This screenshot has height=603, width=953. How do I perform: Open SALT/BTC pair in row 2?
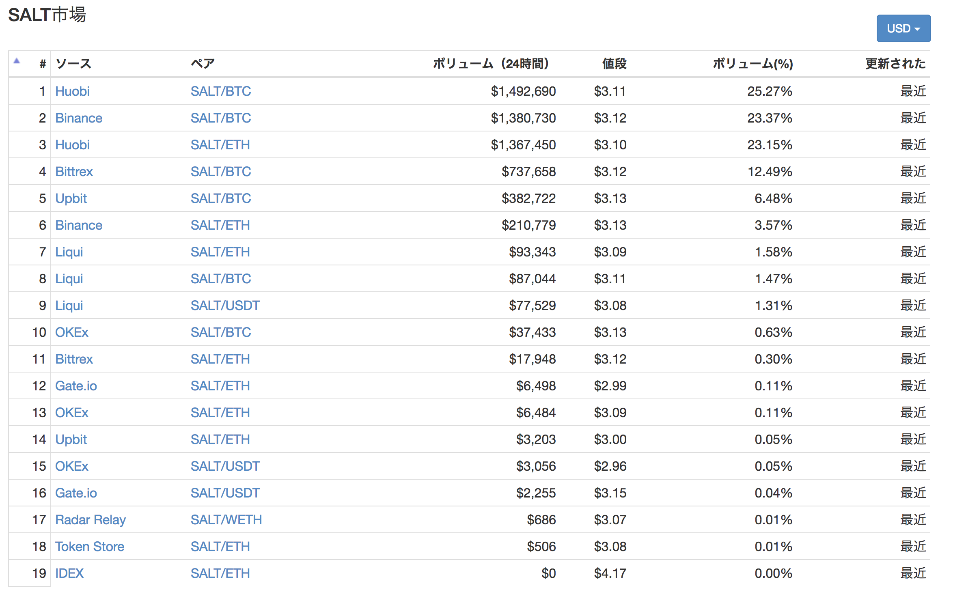(x=221, y=118)
